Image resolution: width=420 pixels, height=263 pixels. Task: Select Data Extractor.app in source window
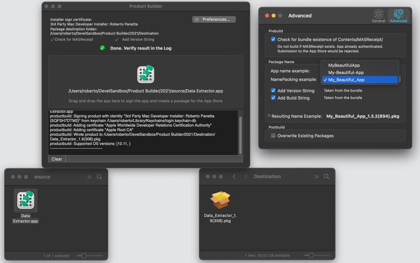pyautogui.click(x=26, y=201)
